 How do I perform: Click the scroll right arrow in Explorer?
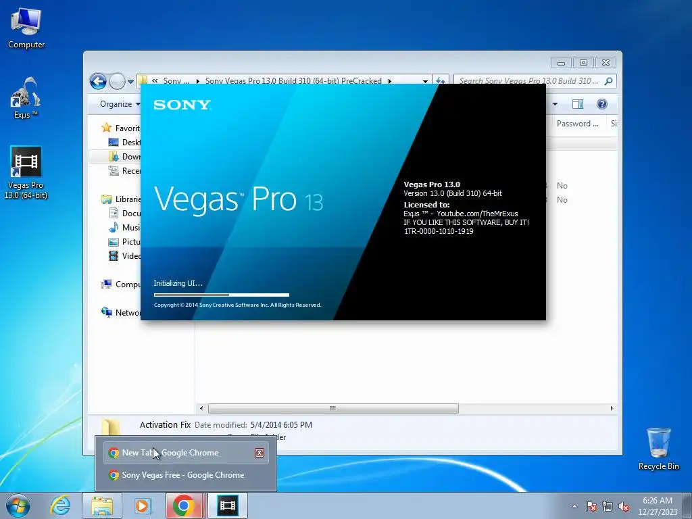click(x=612, y=408)
